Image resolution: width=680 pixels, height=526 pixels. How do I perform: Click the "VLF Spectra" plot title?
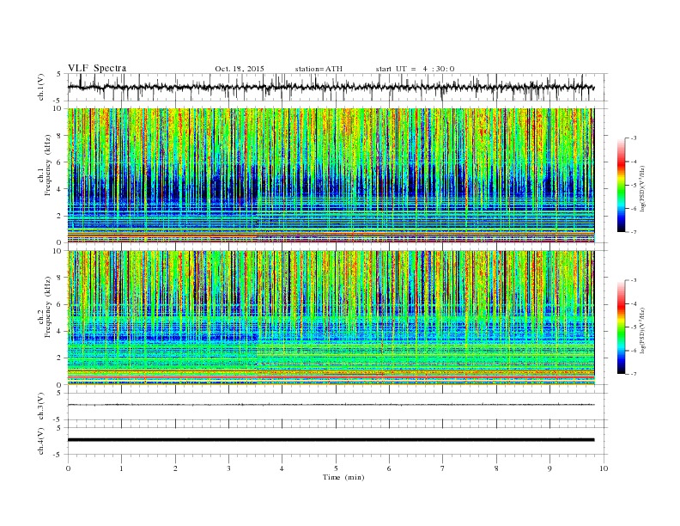[97, 68]
